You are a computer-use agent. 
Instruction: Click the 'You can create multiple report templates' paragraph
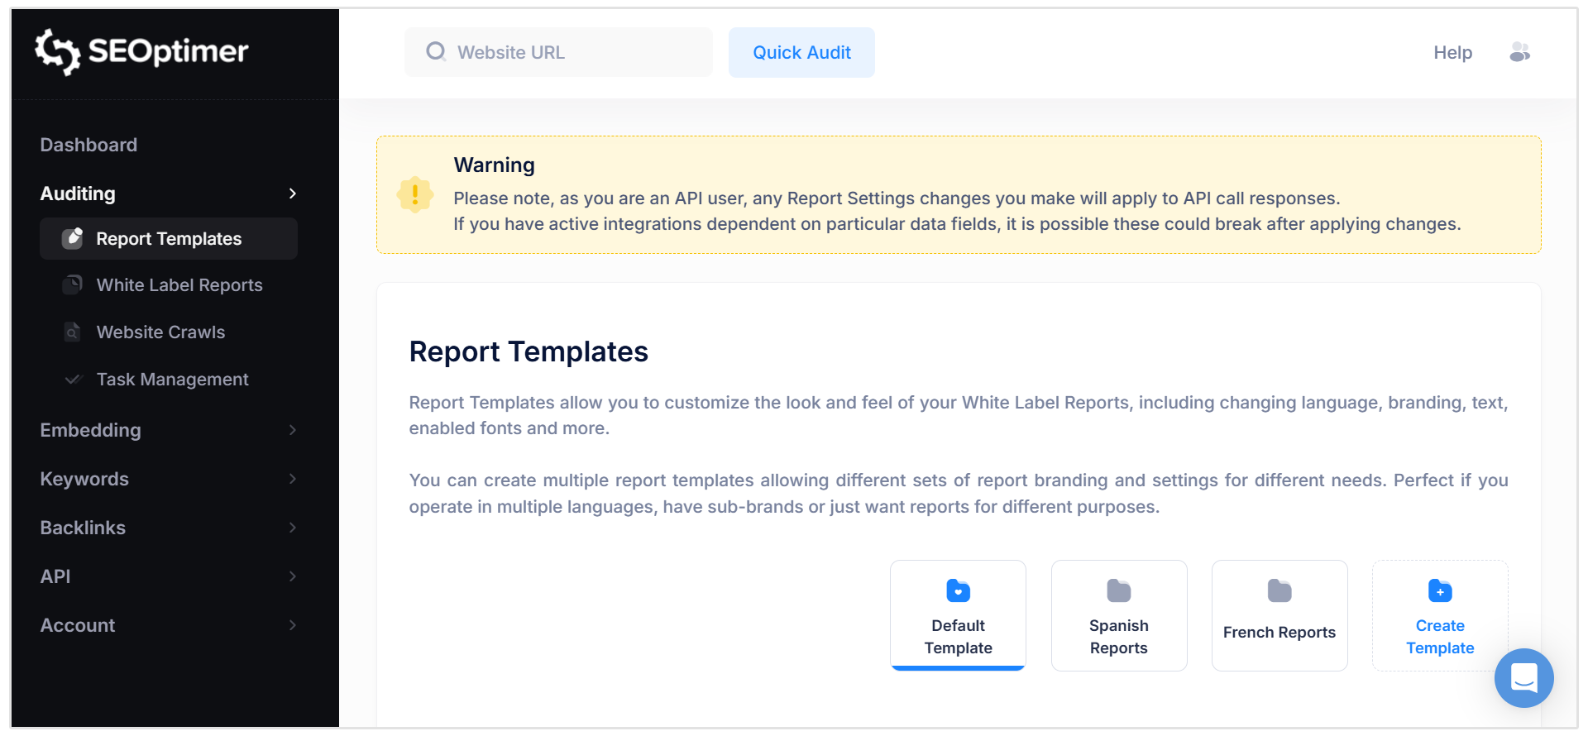[x=958, y=494]
